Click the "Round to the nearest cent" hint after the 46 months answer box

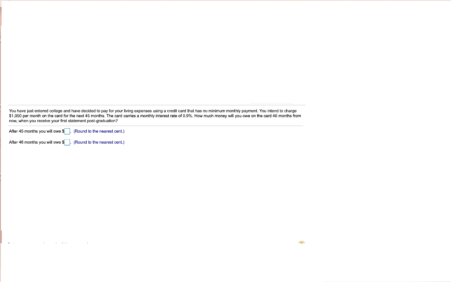coord(99,142)
